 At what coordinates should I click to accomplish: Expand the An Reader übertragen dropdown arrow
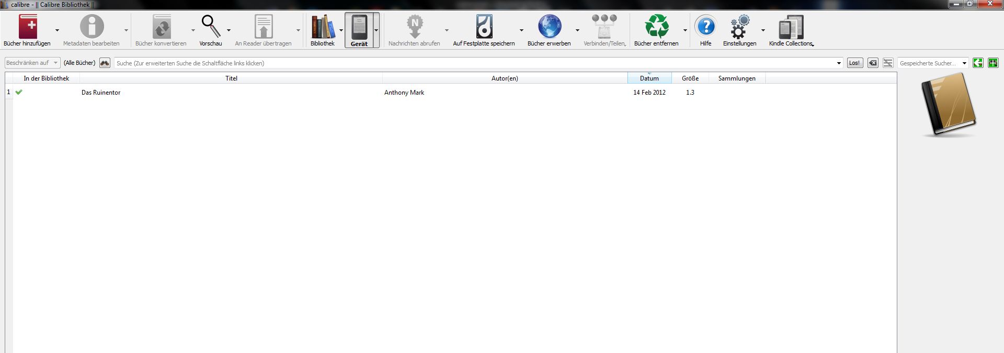[x=298, y=30]
